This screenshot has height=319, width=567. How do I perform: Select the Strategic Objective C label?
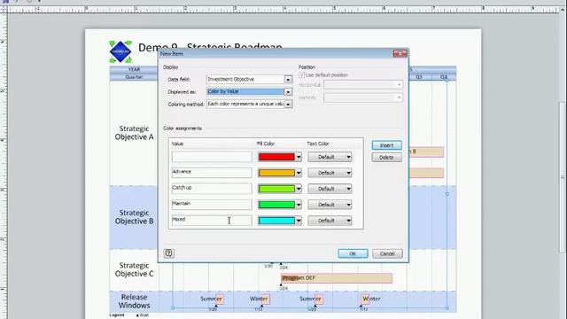134,269
